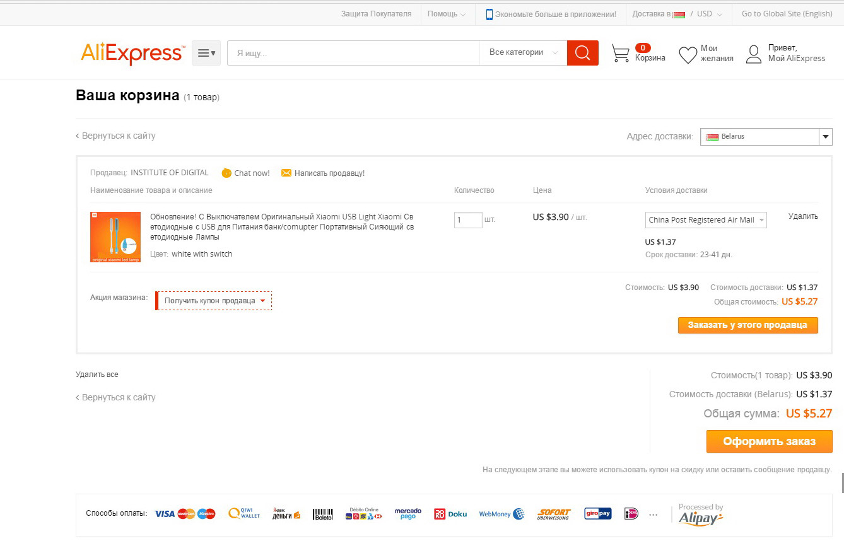Click the WebMoney logo
Screen dimensions: 844x558
point(502,514)
